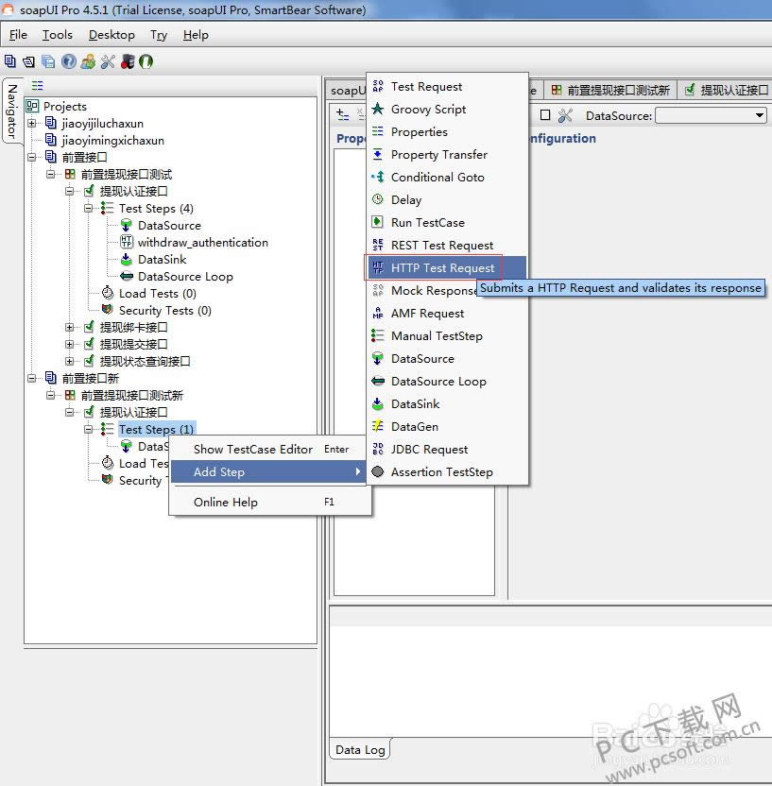Click the Preferences wrench-screwdriver toolbar icon
Image resolution: width=772 pixels, height=786 pixels.
pyautogui.click(x=107, y=61)
